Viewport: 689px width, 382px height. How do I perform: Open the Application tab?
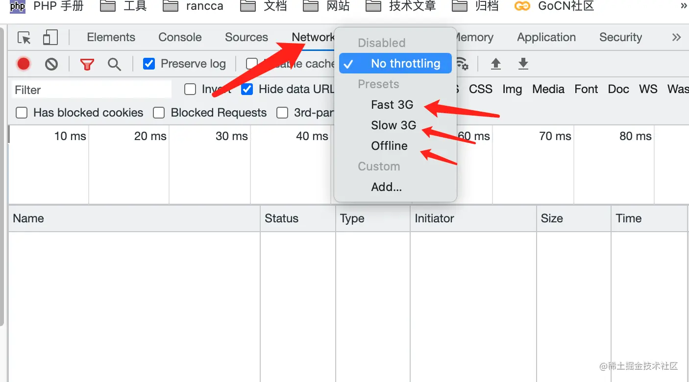pos(546,37)
